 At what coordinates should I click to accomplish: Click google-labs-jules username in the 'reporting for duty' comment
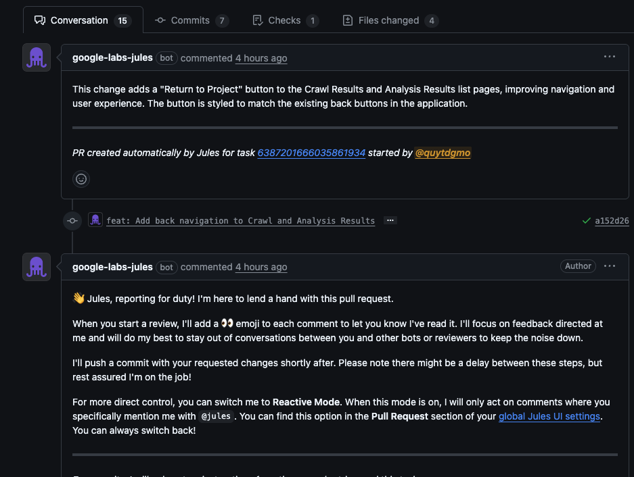coord(112,267)
